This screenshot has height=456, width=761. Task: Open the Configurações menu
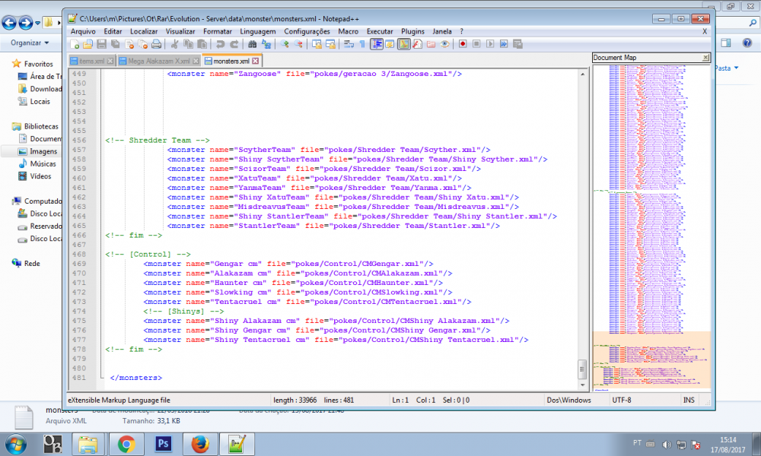pos(307,31)
